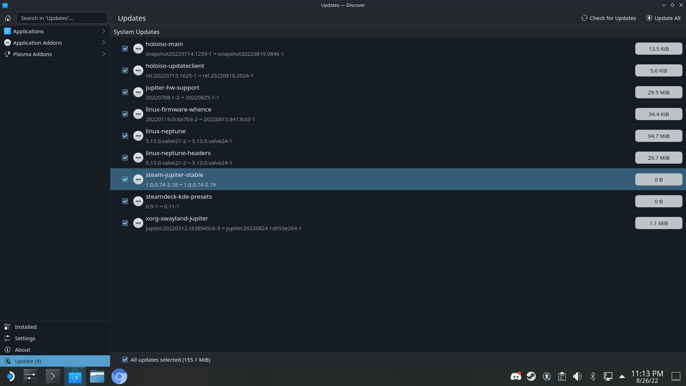This screenshot has height=386, width=686.
Task: Click Check for Updates
Action: 608,18
